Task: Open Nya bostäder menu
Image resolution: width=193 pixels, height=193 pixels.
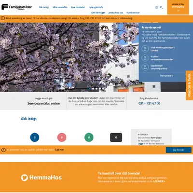Action: [78, 7]
